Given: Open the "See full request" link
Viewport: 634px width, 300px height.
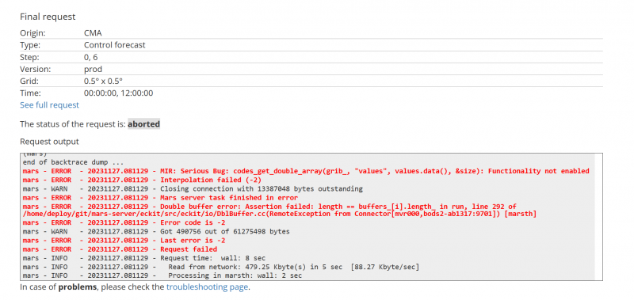Looking at the screenshot, I should (x=49, y=105).
